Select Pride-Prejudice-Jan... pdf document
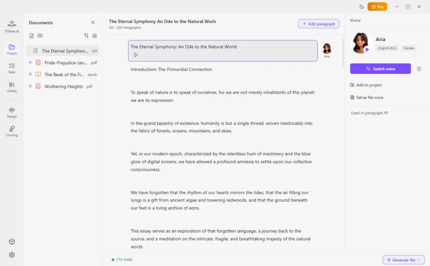The image size is (430, 266). [x=63, y=63]
